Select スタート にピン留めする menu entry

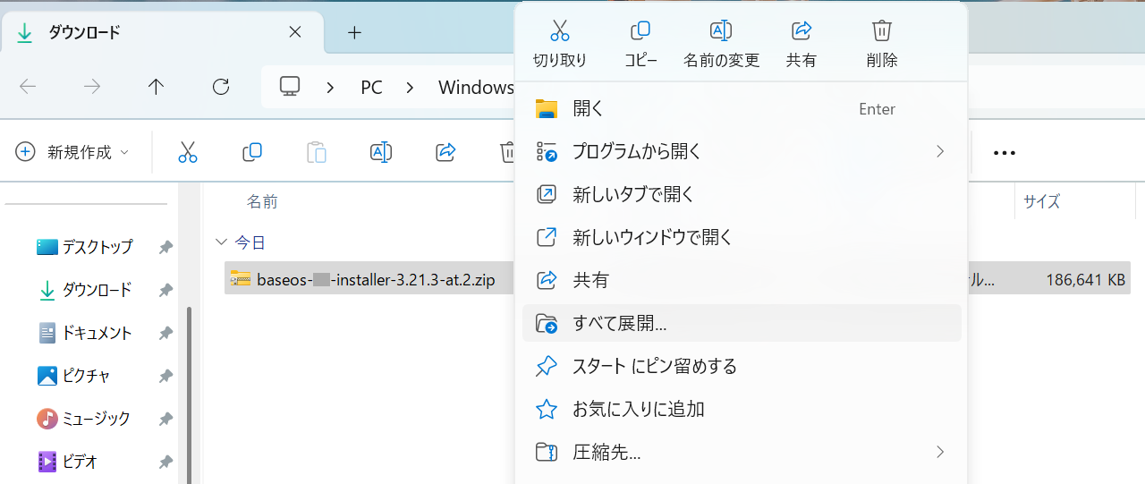point(654,366)
